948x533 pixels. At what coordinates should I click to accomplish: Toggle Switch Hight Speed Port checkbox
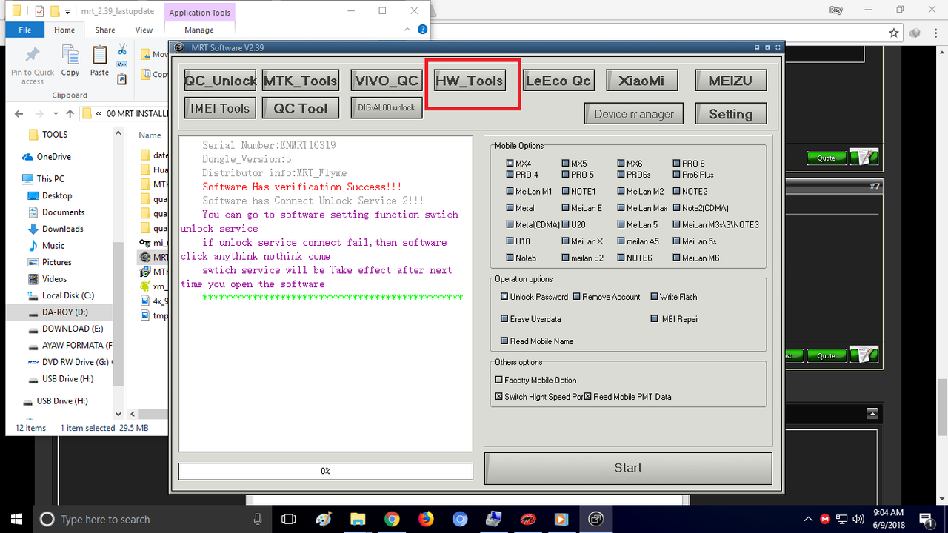point(539,397)
